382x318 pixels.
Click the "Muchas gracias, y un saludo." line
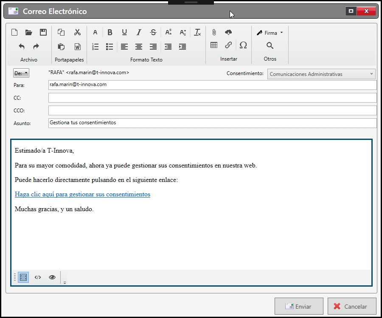54,209
